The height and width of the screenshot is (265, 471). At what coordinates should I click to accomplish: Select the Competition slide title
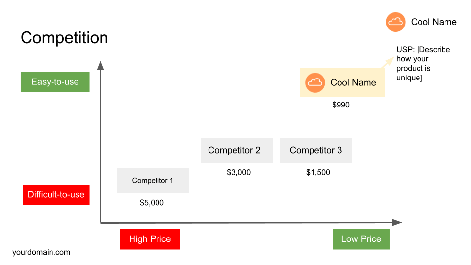click(x=64, y=38)
